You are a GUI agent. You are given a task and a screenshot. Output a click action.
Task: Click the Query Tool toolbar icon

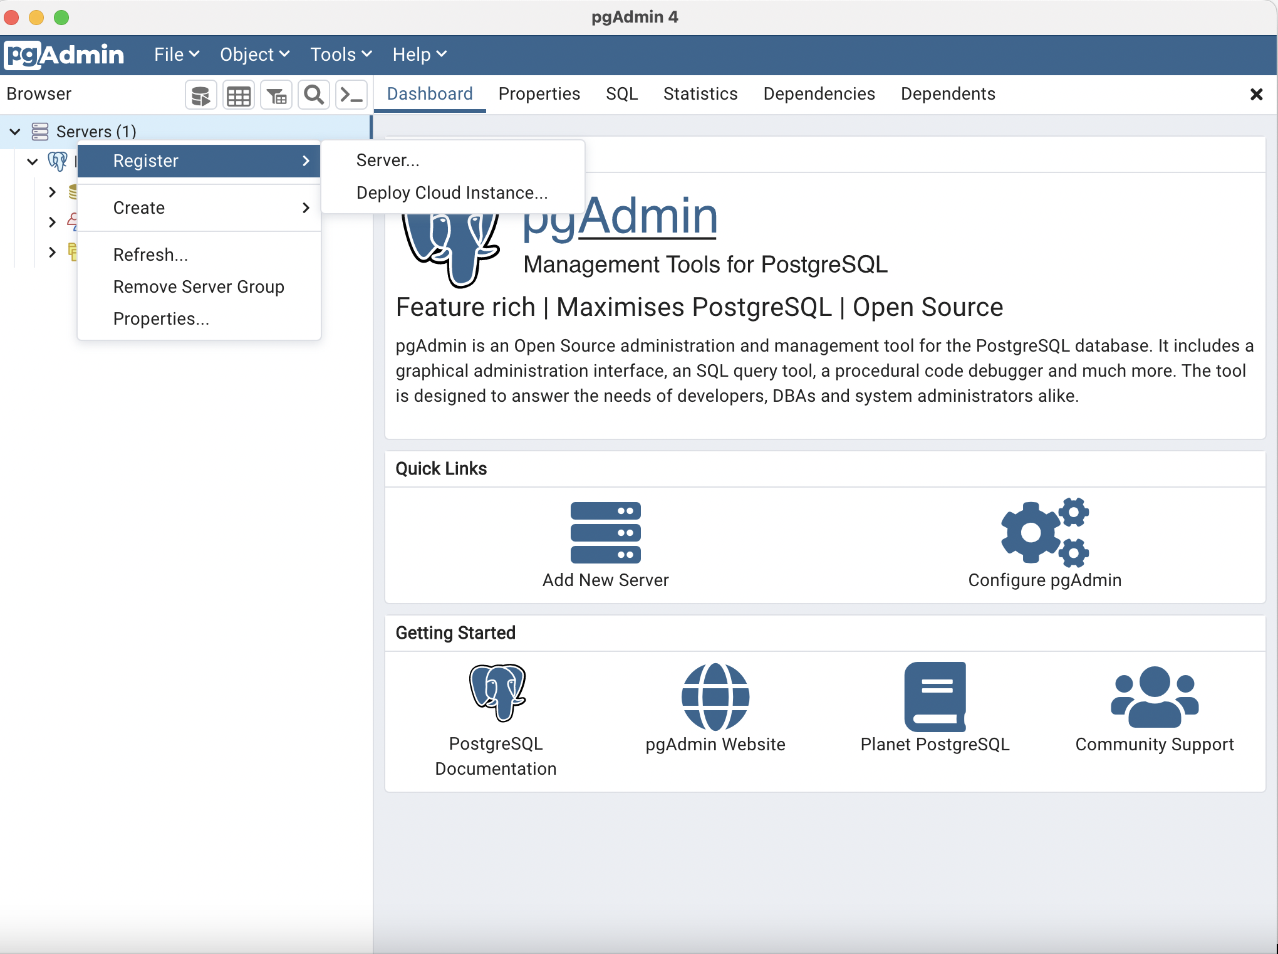coord(200,95)
